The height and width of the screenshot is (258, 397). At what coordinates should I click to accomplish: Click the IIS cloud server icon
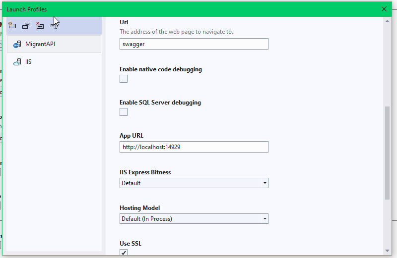(x=17, y=62)
